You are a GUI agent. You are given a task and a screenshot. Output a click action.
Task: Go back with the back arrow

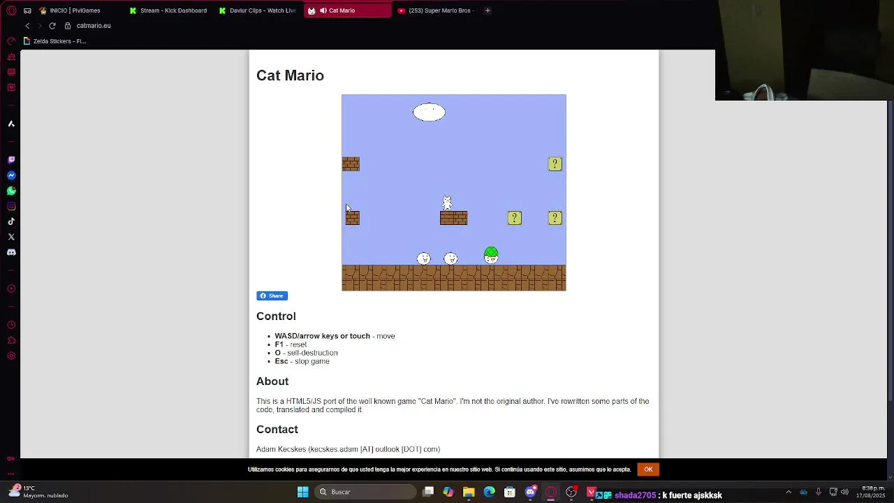27,26
